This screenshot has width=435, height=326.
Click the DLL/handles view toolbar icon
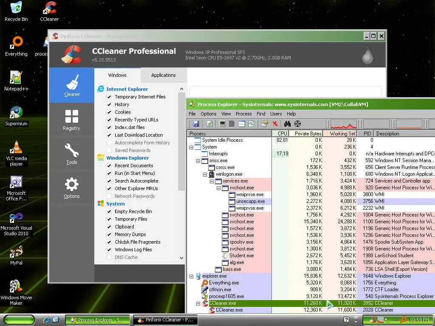(x=251, y=124)
